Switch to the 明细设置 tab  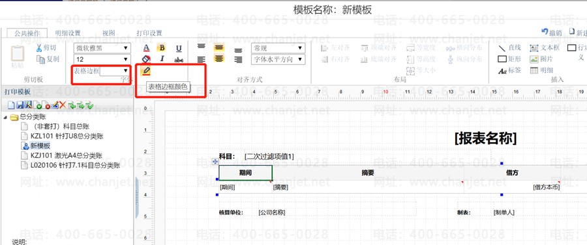(68, 33)
